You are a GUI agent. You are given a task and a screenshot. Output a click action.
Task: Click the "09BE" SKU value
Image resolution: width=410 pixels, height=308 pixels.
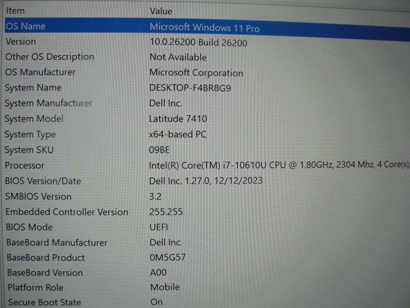[x=159, y=150]
